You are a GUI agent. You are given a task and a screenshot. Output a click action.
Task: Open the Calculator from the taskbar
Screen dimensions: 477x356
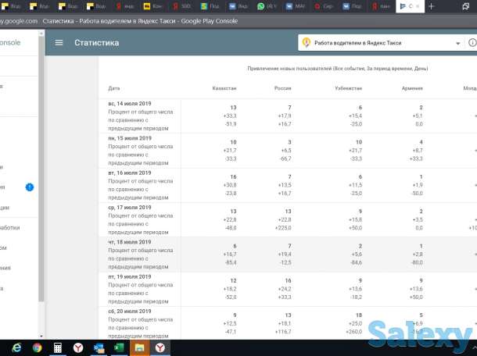58,347
